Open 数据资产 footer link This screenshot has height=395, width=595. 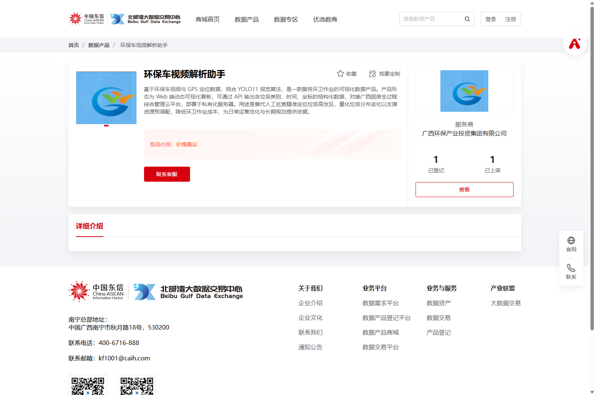point(439,303)
